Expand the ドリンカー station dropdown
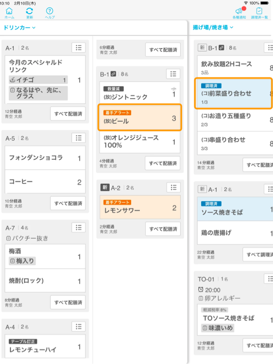 pyautogui.click(x=20, y=28)
